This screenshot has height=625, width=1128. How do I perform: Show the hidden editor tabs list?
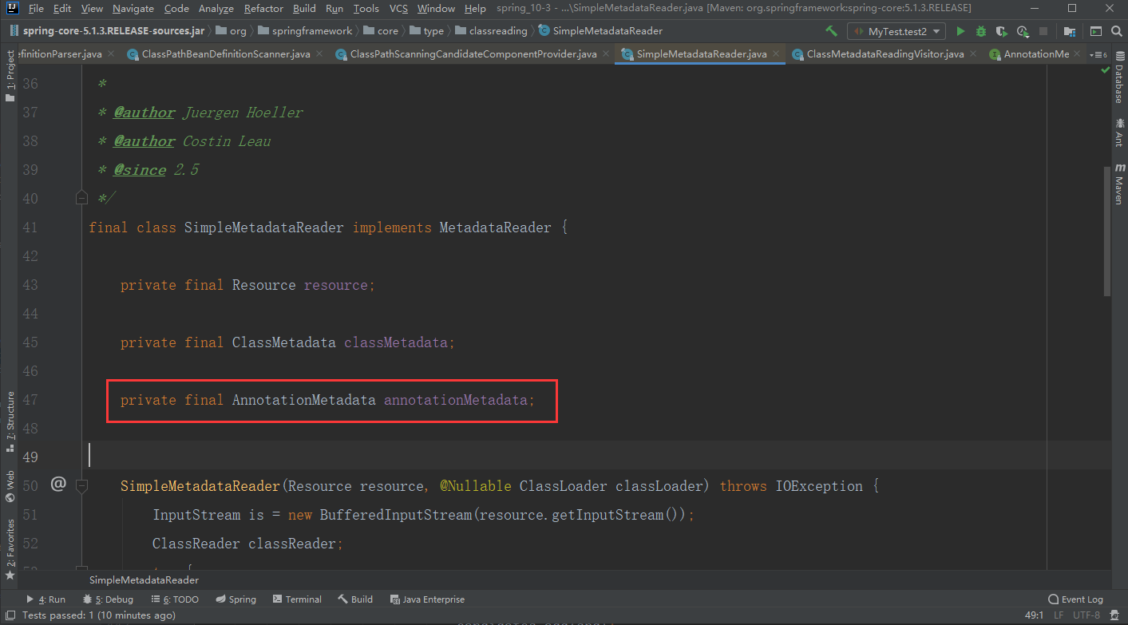1098,54
